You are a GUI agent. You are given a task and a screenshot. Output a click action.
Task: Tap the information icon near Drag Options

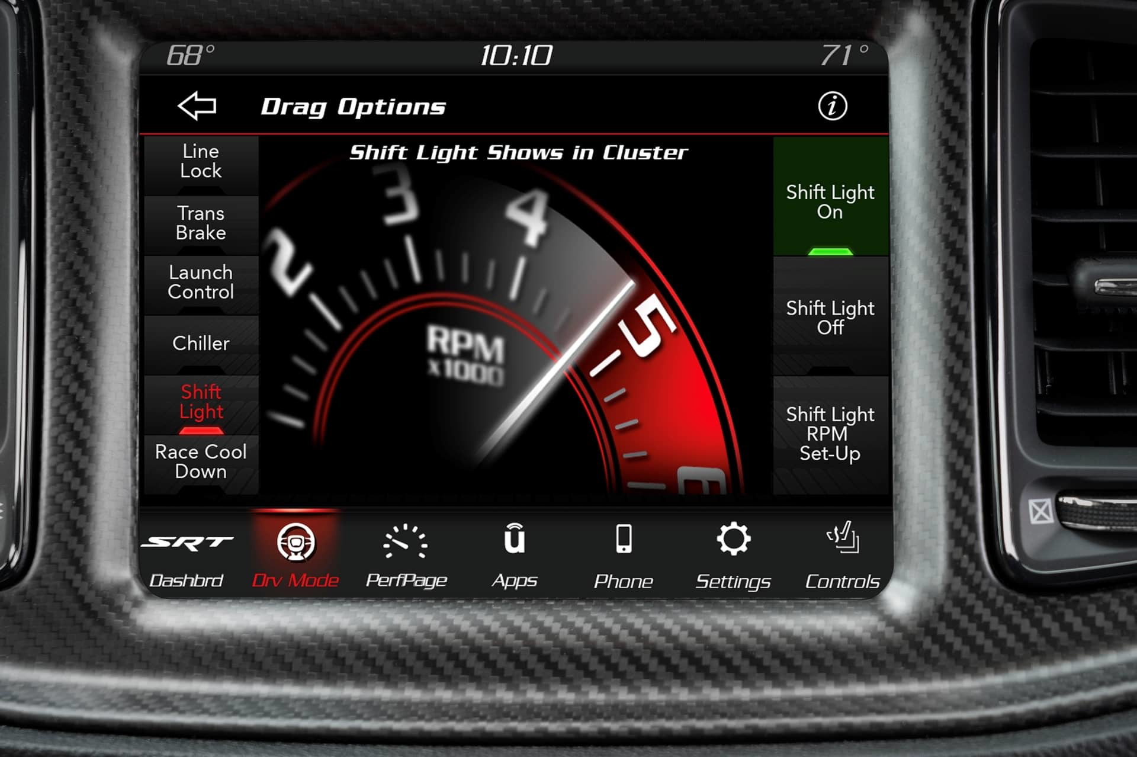(x=833, y=107)
